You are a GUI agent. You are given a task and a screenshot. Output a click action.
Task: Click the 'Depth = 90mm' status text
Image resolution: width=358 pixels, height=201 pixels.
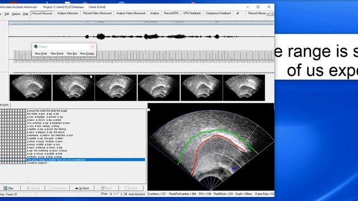(244, 194)
